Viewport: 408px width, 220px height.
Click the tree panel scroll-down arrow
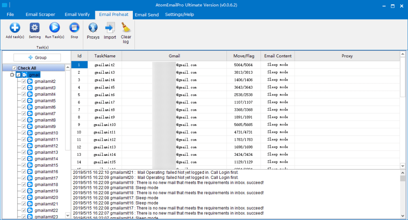67,215
